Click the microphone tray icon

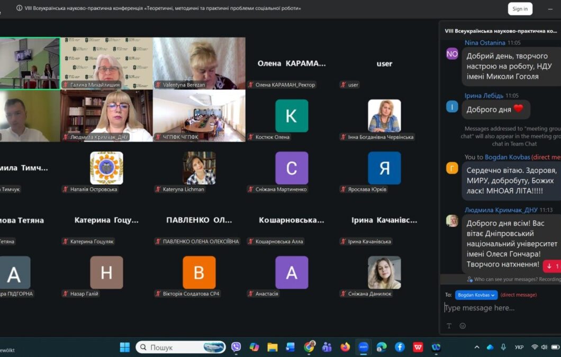[x=503, y=347]
